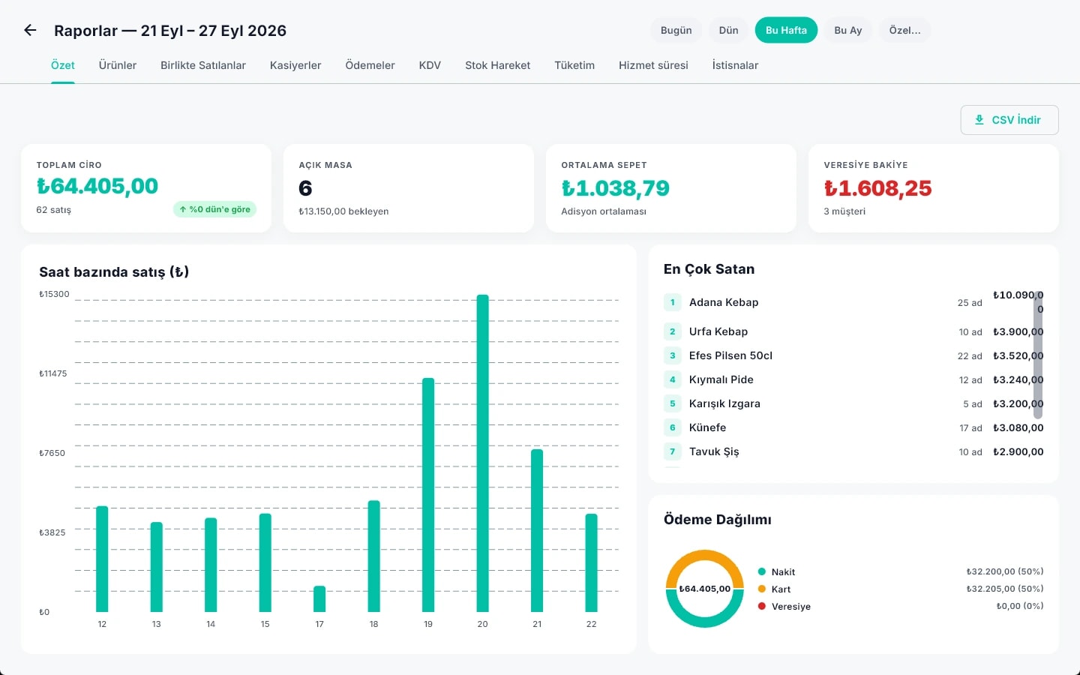The width and height of the screenshot is (1080, 675).
Task: Select the Adana Kebap row
Action: 853,302
